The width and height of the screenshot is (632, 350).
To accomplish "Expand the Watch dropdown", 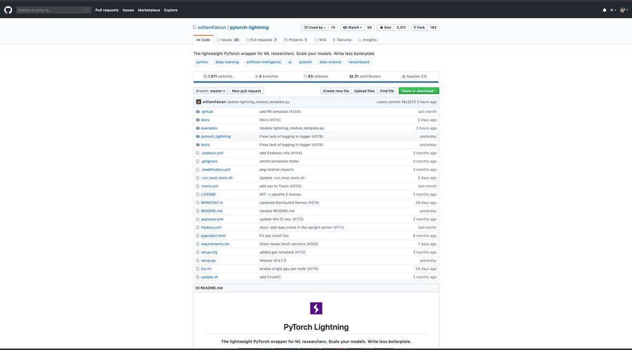I will click(x=352, y=27).
